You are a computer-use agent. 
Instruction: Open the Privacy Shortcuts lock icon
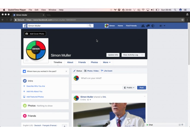[161, 26]
